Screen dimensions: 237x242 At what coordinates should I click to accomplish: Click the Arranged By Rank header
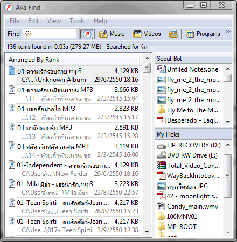(73, 60)
